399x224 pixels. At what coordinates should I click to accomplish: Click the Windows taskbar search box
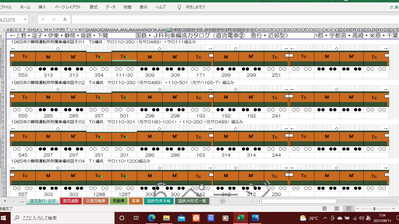tap(63, 218)
